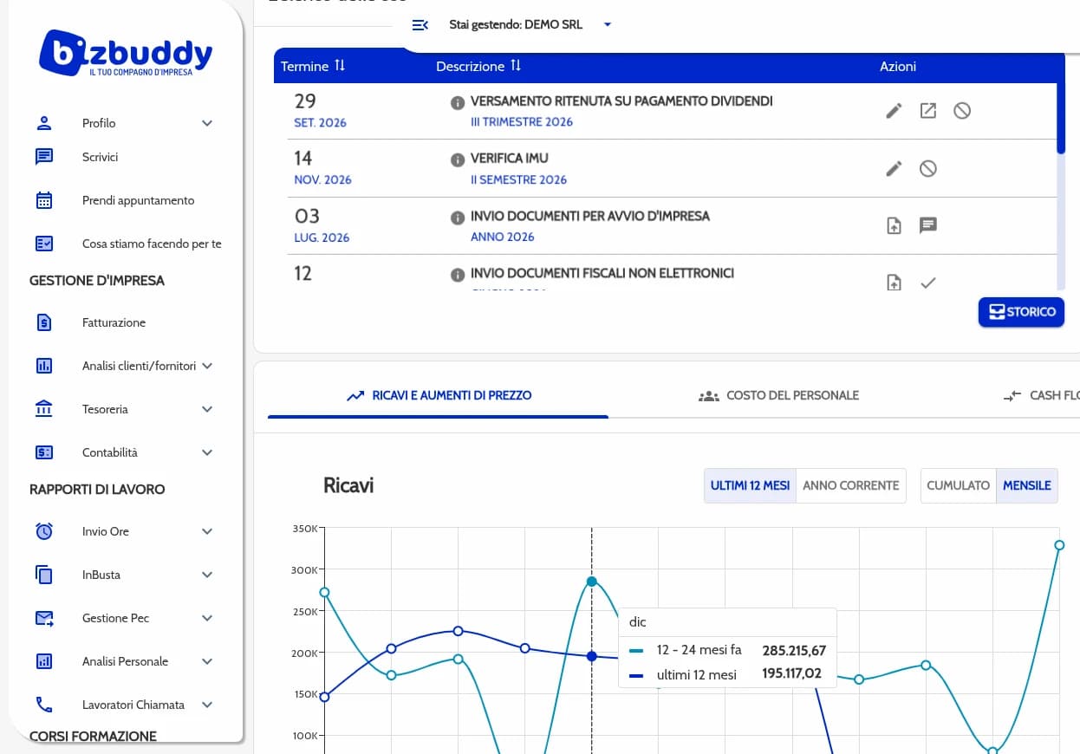Open the RICAVI E AUMENTI DI PREZZO tab

439,395
